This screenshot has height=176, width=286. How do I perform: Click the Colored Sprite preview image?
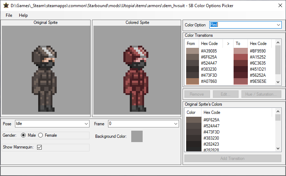[x=137, y=70]
